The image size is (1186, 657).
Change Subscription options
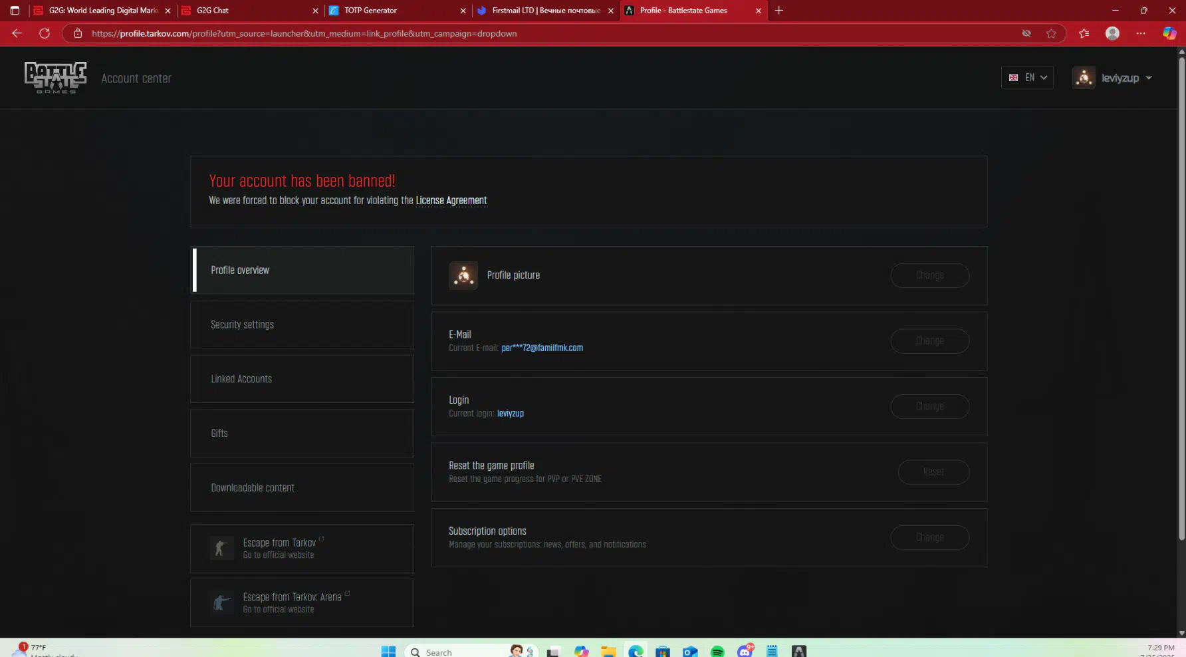(929, 537)
